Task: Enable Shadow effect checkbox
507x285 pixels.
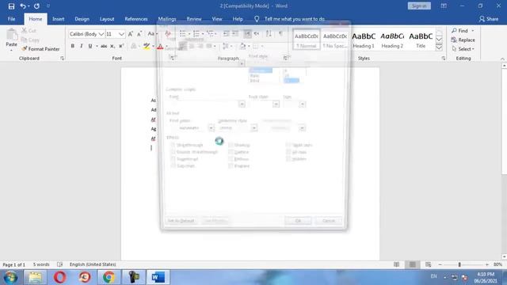Action: click(231, 145)
